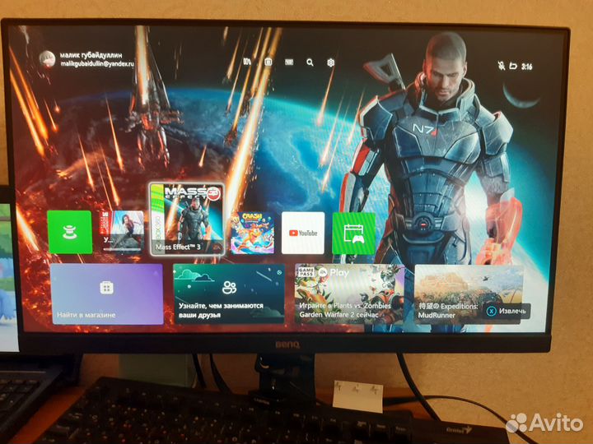Click the friends icon on friends card
Viewport: 593px width, 444px height.
(x=229, y=287)
